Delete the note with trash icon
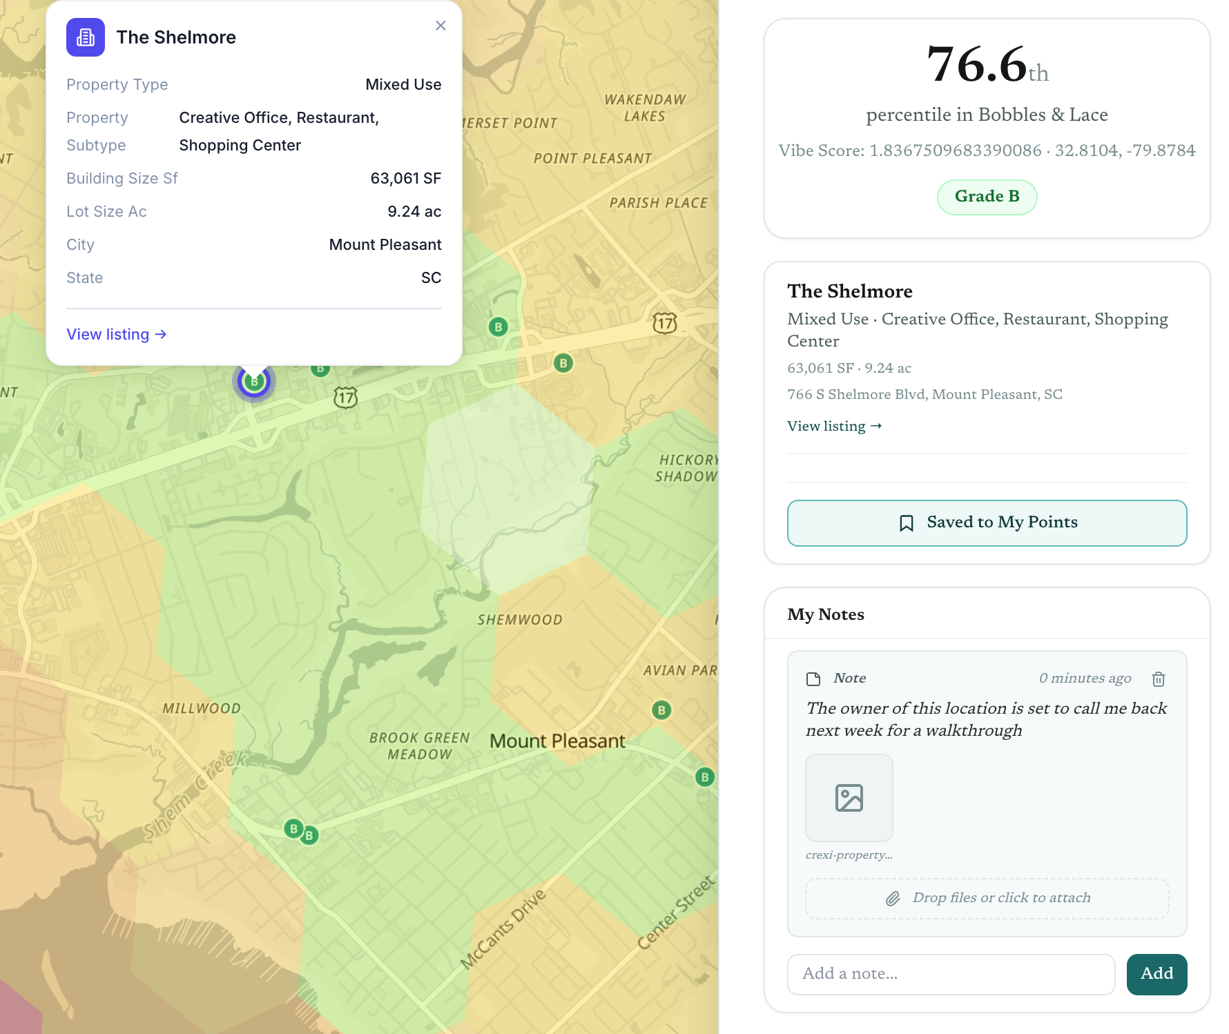 coord(1158,679)
